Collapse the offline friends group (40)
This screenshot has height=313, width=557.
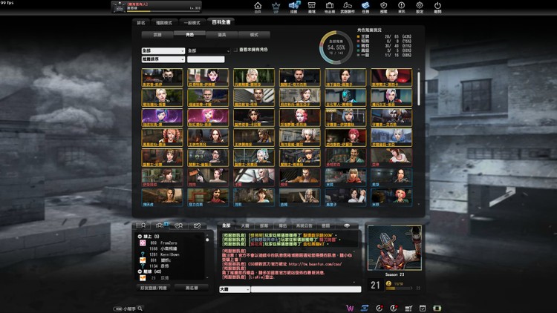(140, 271)
